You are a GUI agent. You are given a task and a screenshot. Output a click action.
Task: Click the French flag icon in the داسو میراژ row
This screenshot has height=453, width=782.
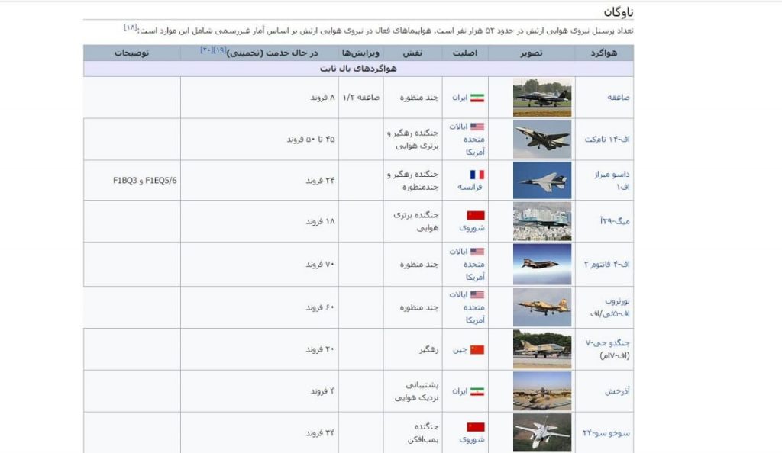tap(477, 175)
